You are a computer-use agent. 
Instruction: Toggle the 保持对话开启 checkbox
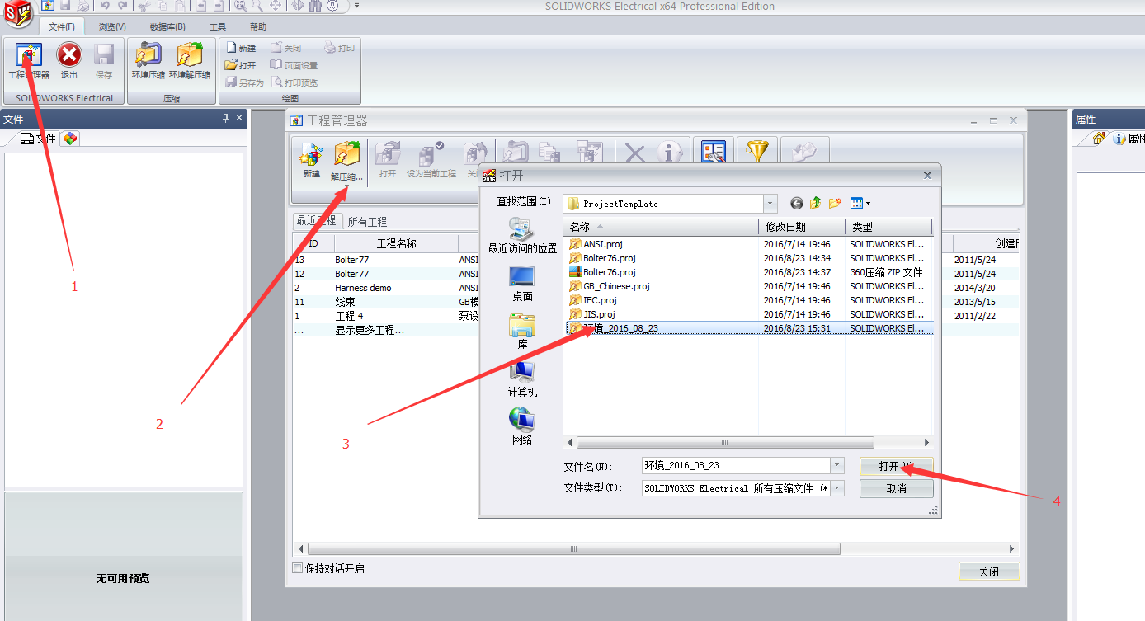(298, 568)
